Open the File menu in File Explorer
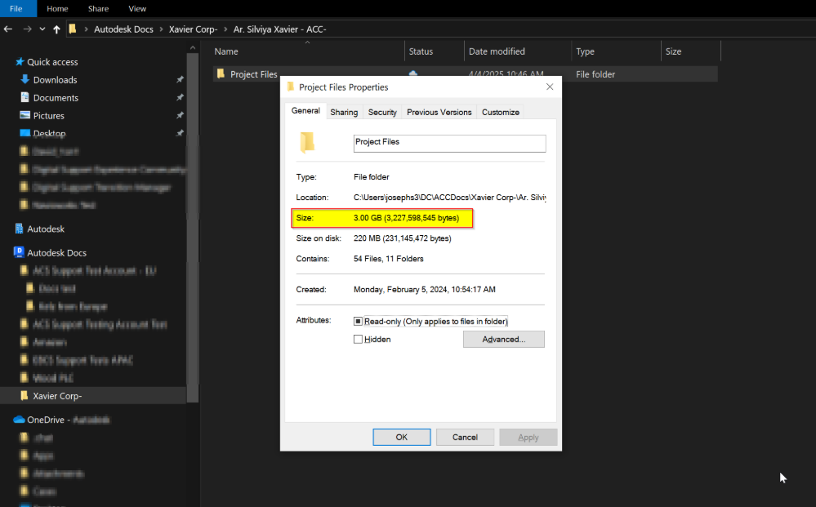816x507 pixels. click(17, 8)
